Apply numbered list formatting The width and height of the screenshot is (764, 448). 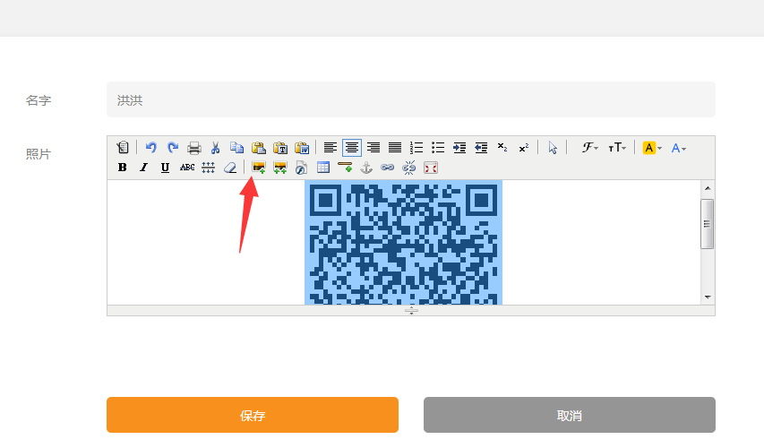[416, 148]
